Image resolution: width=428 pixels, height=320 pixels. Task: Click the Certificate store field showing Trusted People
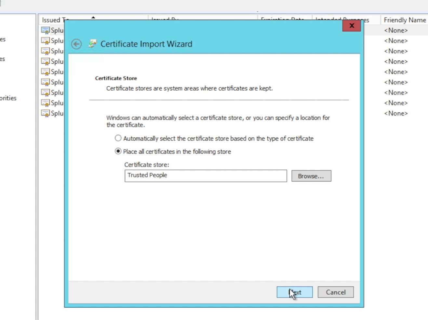pyautogui.click(x=206, y=176)
